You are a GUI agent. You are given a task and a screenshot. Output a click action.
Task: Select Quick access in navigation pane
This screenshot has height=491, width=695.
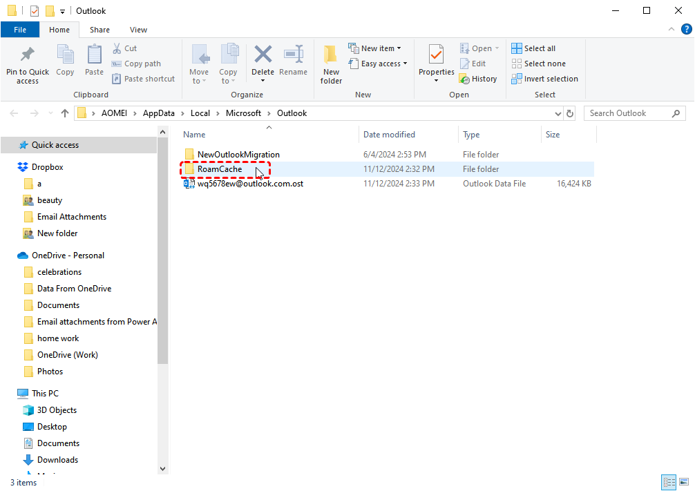(x=55, y=145)
